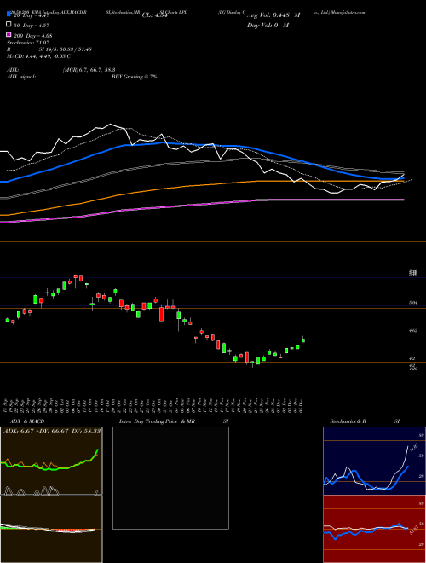
Task: Click the 'Stochastics: 71.07' indicator line
Action: [27, 43]
